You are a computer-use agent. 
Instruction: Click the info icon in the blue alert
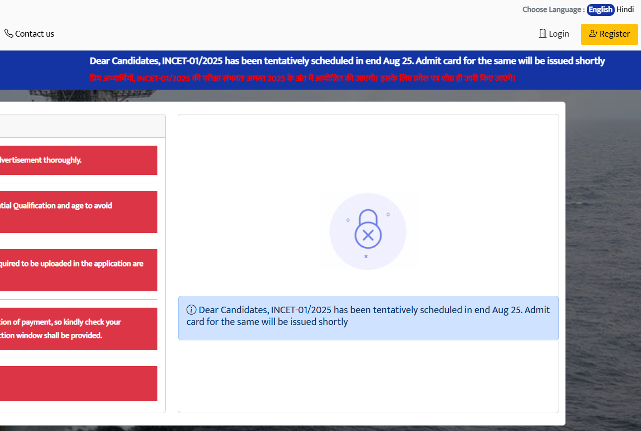coord(191,310)
